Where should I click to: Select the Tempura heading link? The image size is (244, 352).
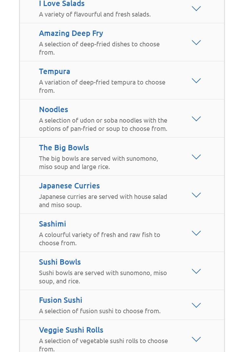(55, 71)
